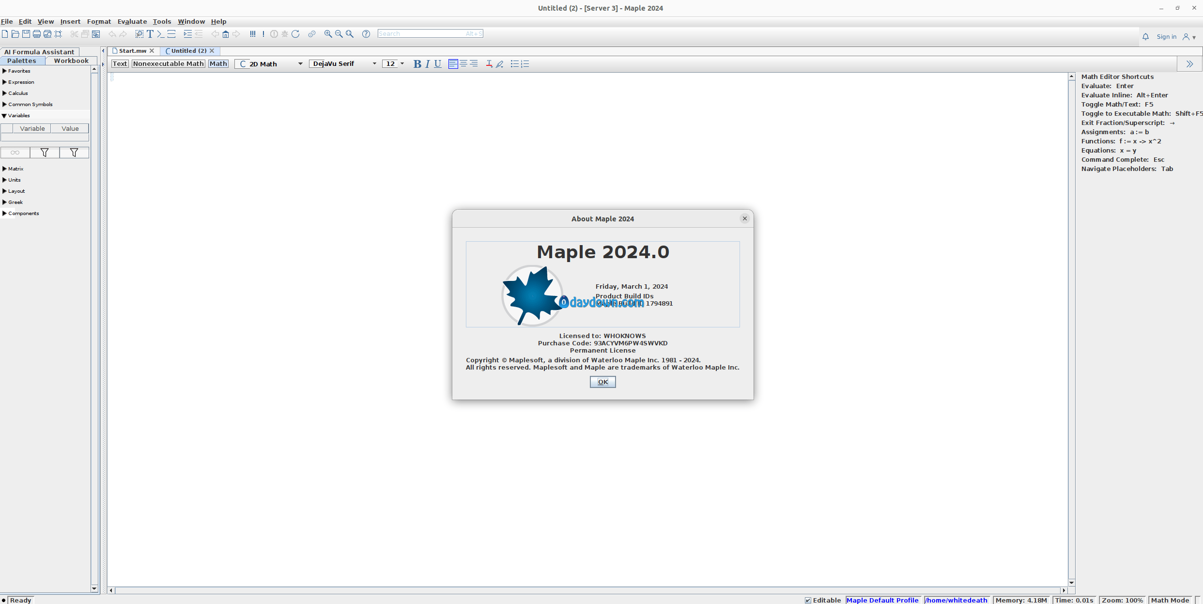The width and height of the screenshot is (1203, 604).
Task: Click the Zoom in magnifier icon
Action: [328, 34]
